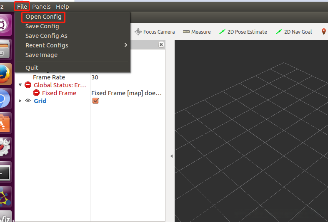Screen dimensions: 328x222
Task: Open the Terminal from the launcher
Action: [5, 173]
